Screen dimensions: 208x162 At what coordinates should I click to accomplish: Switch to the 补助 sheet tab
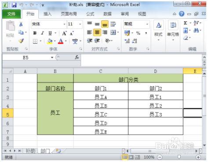coord(30,151)
